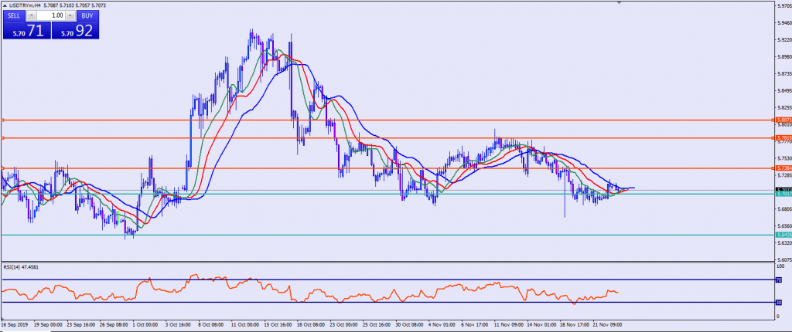Viewport: 792px width, 332px height.
Task: Click the 11 Oct 00:00 time axis label
Action: tap(246, 326)
